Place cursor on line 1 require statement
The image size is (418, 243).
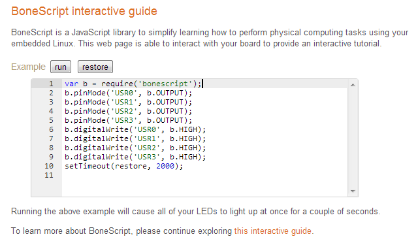[133, 84]
